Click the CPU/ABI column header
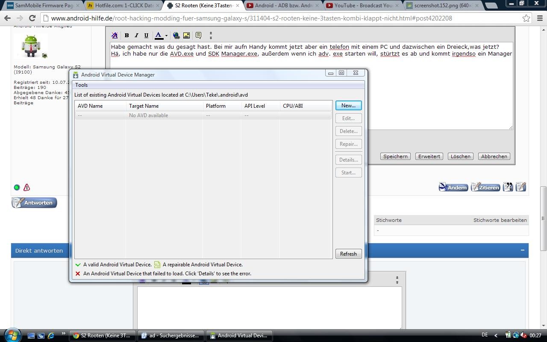 306,106
